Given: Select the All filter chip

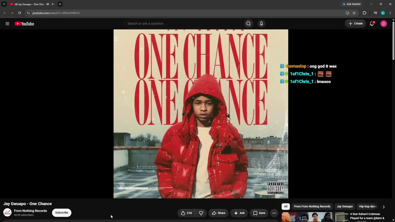Looking at the screenshot, I should [x=286, y=207].
